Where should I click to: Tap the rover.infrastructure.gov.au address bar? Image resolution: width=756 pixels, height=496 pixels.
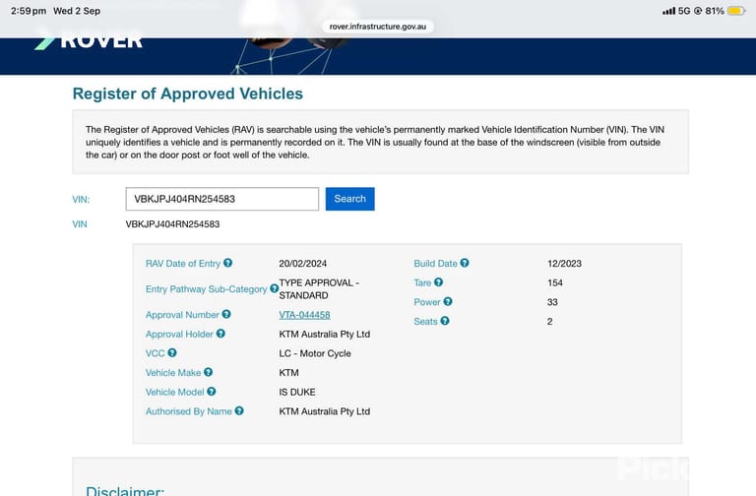(378, 27)
